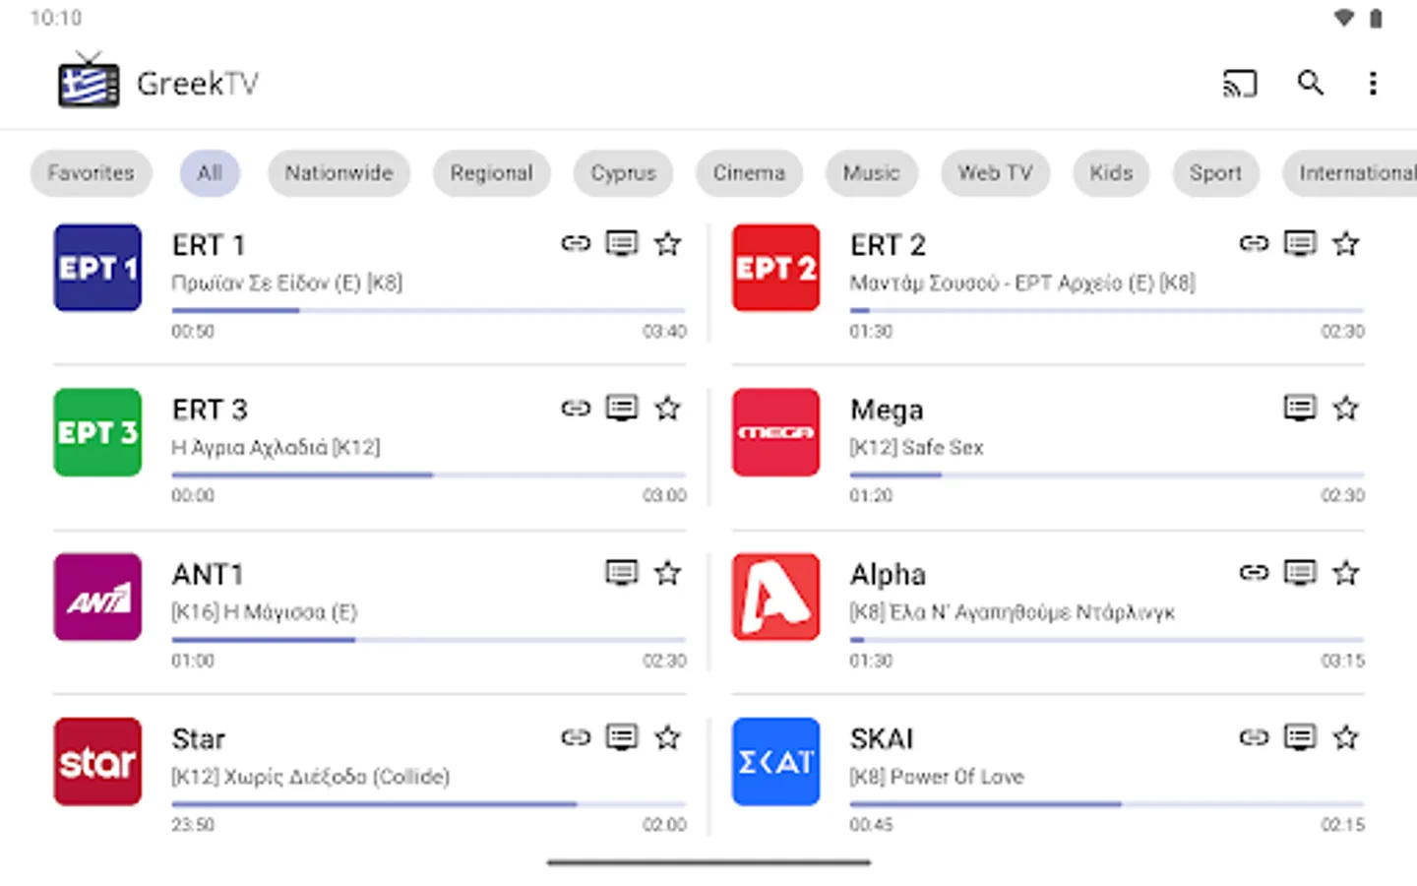Open the TV guide icon for Mega

pos(1300,408)
